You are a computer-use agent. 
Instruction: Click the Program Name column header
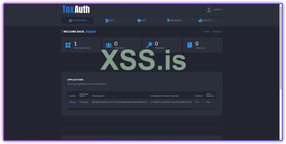[x=84, y=95]
